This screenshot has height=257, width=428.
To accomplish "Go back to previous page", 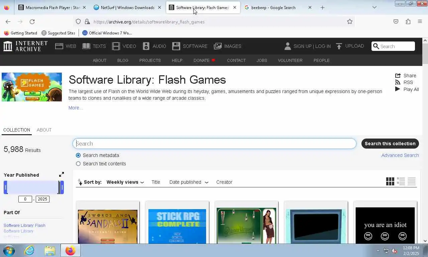I will [8, 21].
